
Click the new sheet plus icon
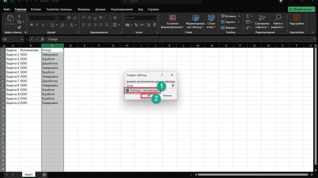(44, 175)
